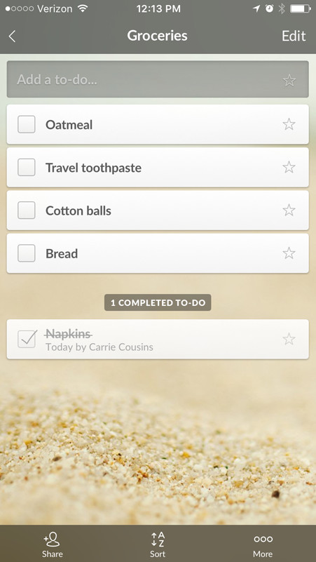Open the More menu
Image resolution: width=316 pixels, height=562 pixels.
pos(263,544)
